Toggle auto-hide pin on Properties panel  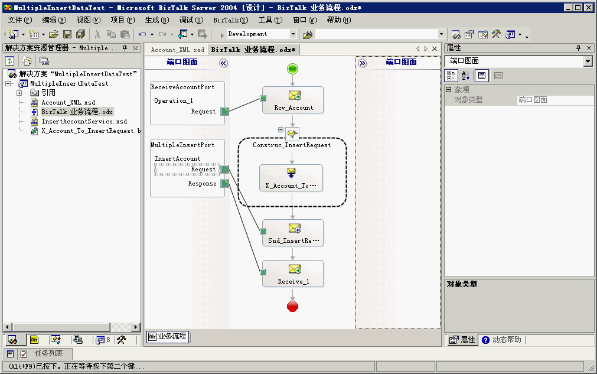pyautogui.click(x=578, y=48)
